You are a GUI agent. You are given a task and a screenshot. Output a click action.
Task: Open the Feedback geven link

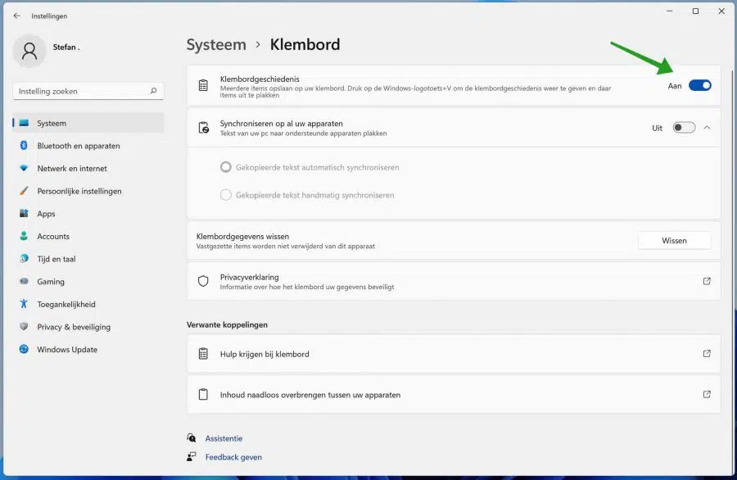tap(233, 457)
